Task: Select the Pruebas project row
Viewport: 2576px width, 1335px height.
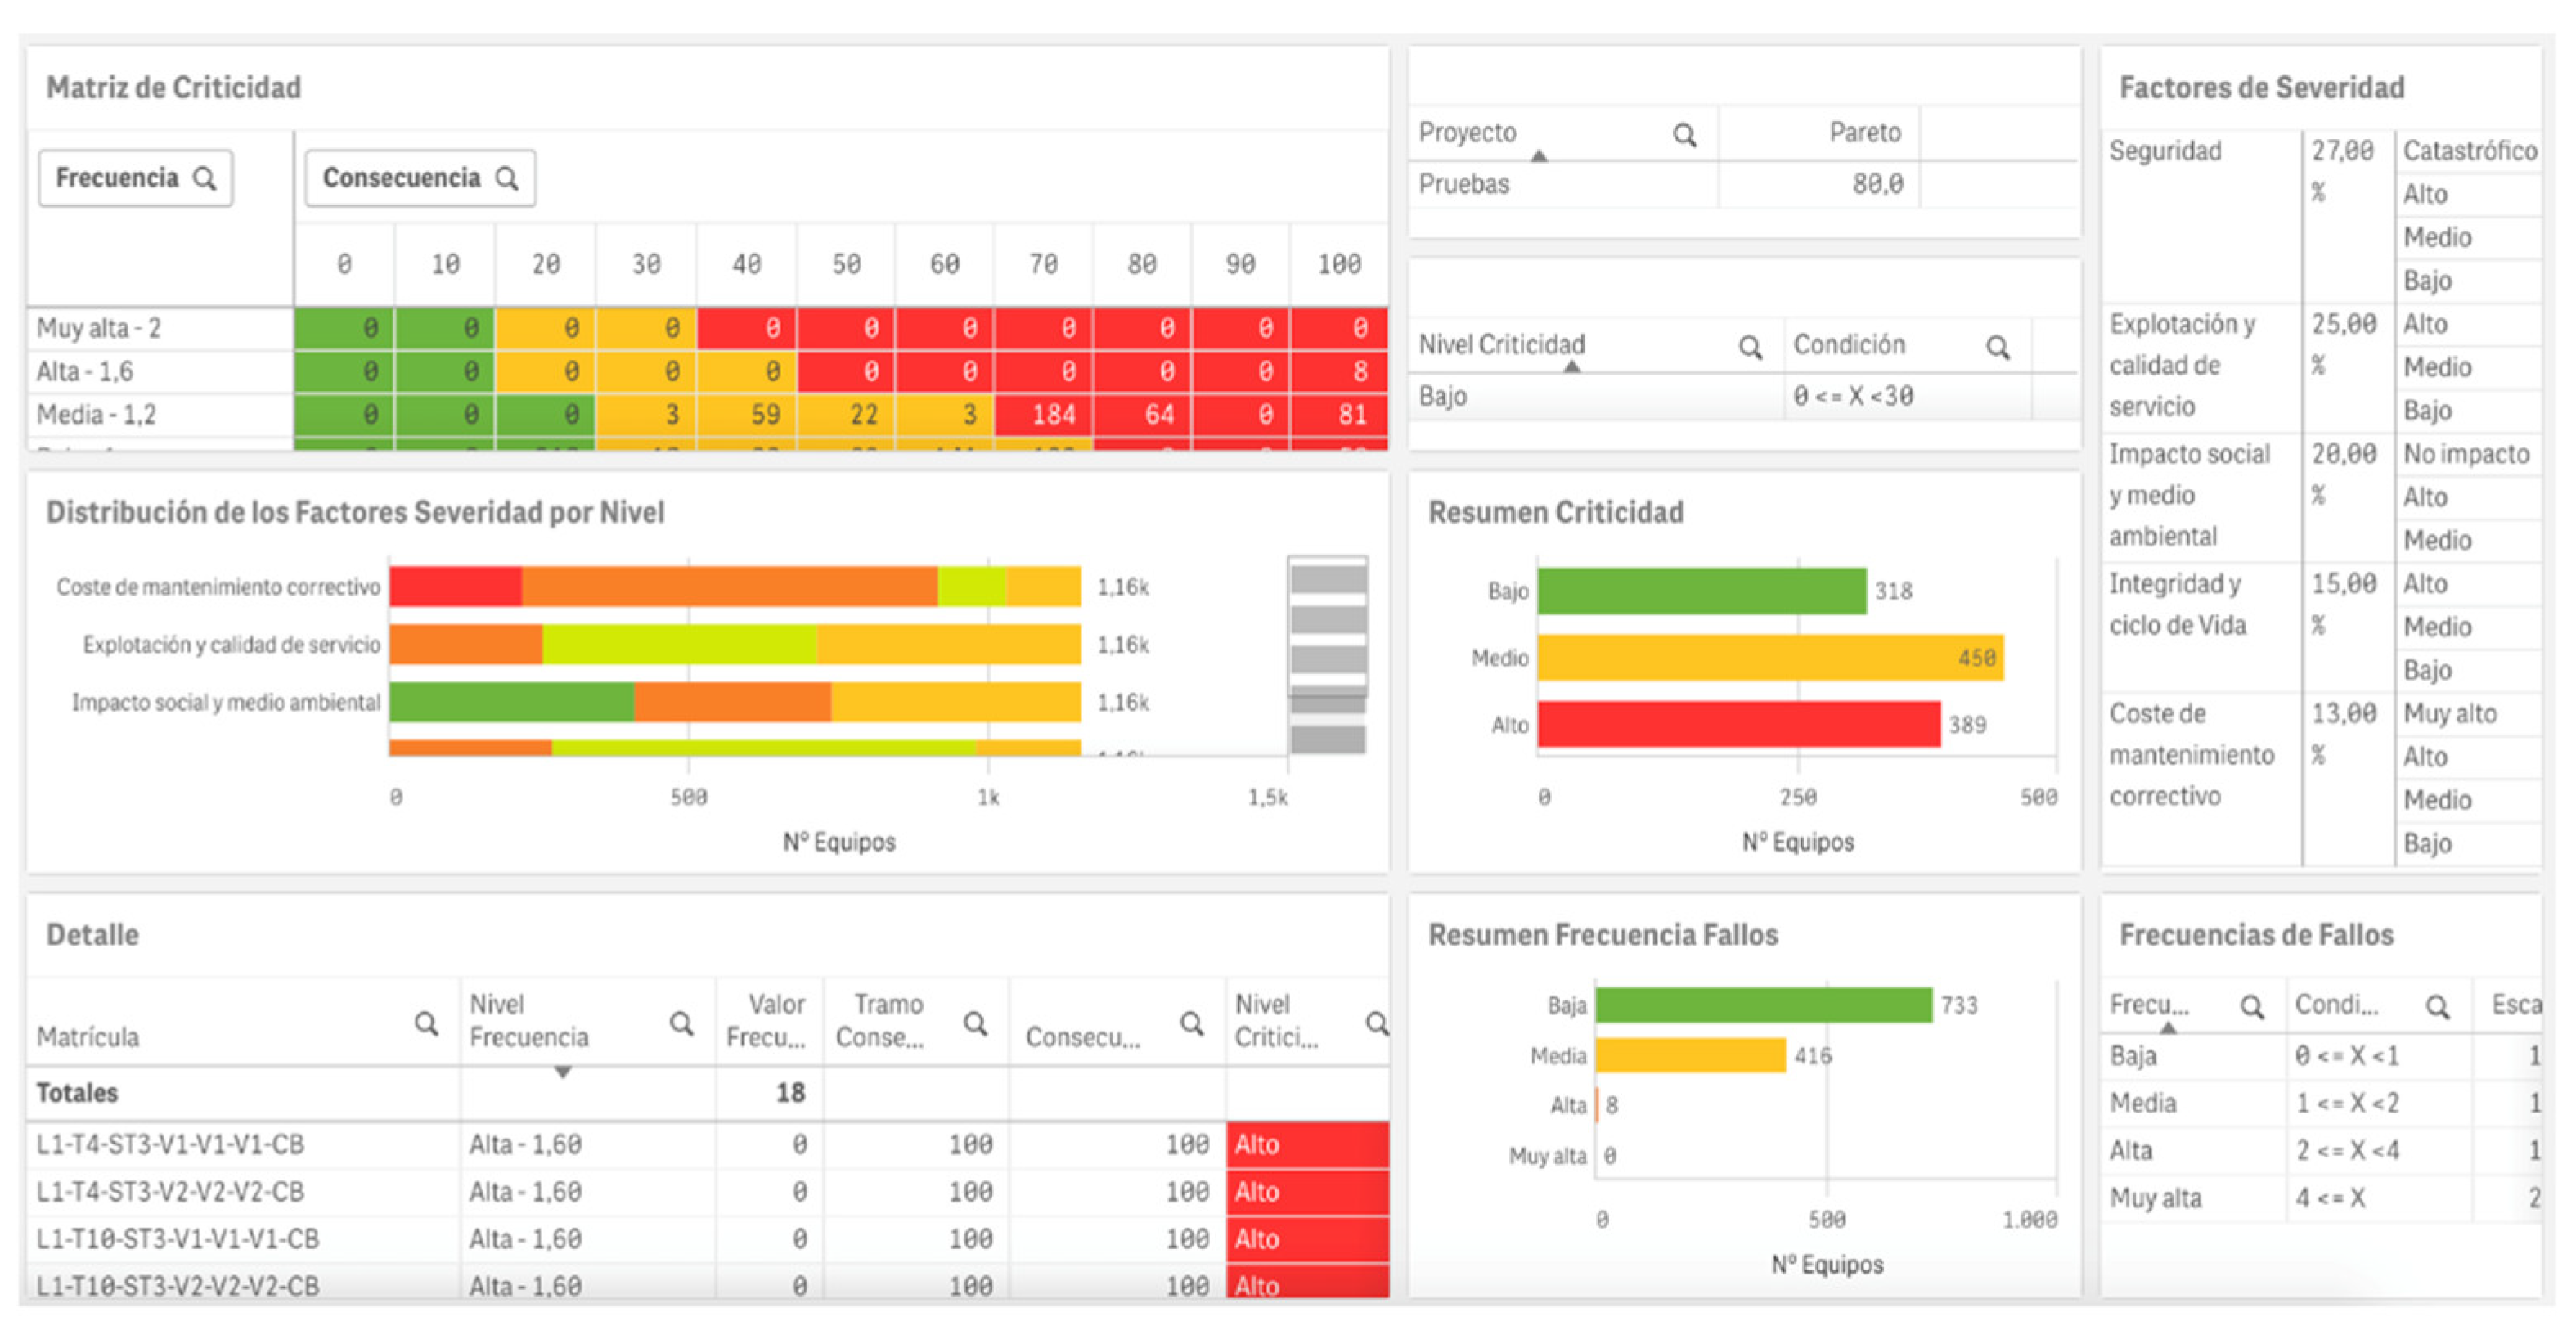Action: [1464, 185]
